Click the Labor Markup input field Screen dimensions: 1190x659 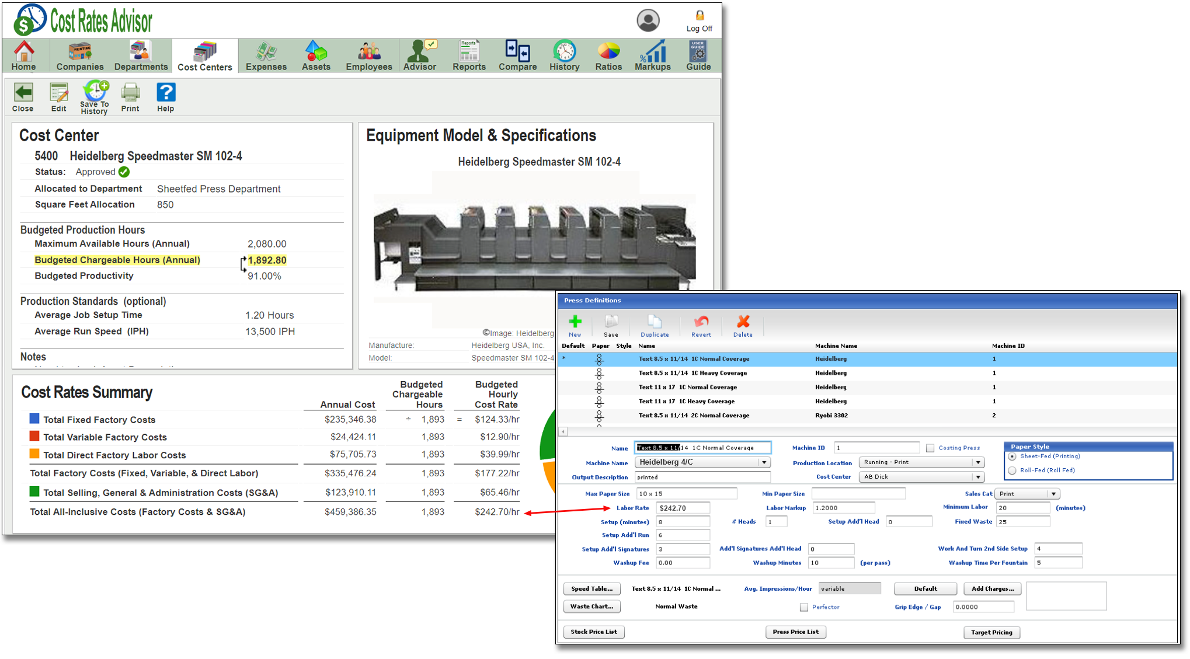tap(844, 508)
